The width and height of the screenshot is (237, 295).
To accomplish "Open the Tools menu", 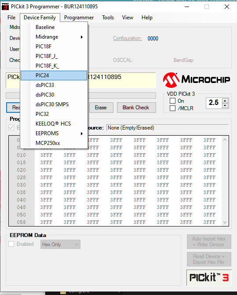I will (x=108, y=18).
